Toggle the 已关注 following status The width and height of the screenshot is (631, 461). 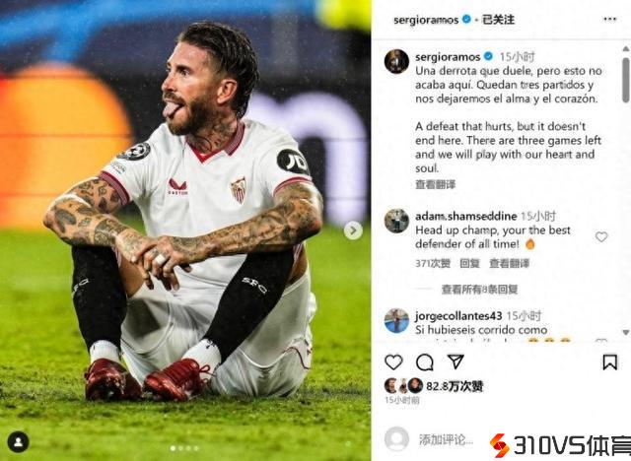click(x=498, y=20)
